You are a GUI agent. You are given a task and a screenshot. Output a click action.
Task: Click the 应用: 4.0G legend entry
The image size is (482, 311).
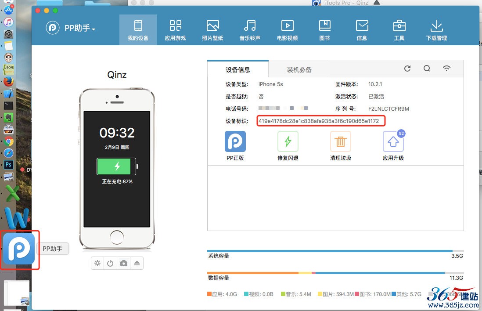[x=222, y=294]
